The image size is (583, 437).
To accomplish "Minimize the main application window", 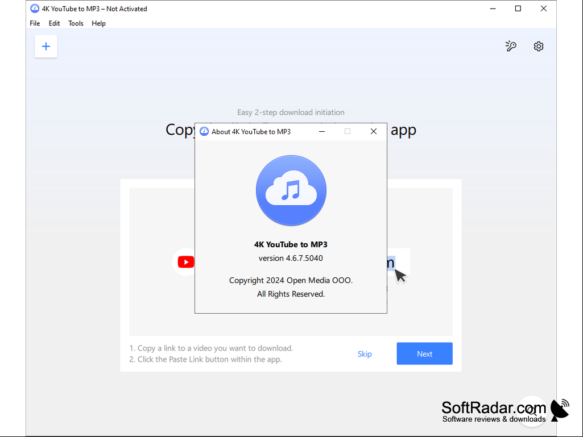I will pos(493,9).
